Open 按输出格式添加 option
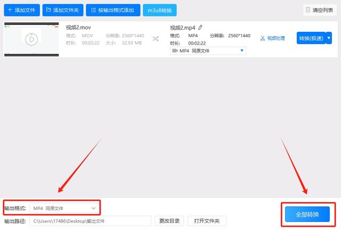Image resolution: width=341 pixels, height=231 pixels. 113,10
